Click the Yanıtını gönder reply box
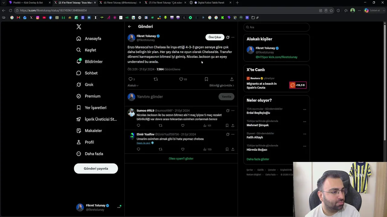Image resolution: width=387 pixels, height=217 pixels. 177,97
